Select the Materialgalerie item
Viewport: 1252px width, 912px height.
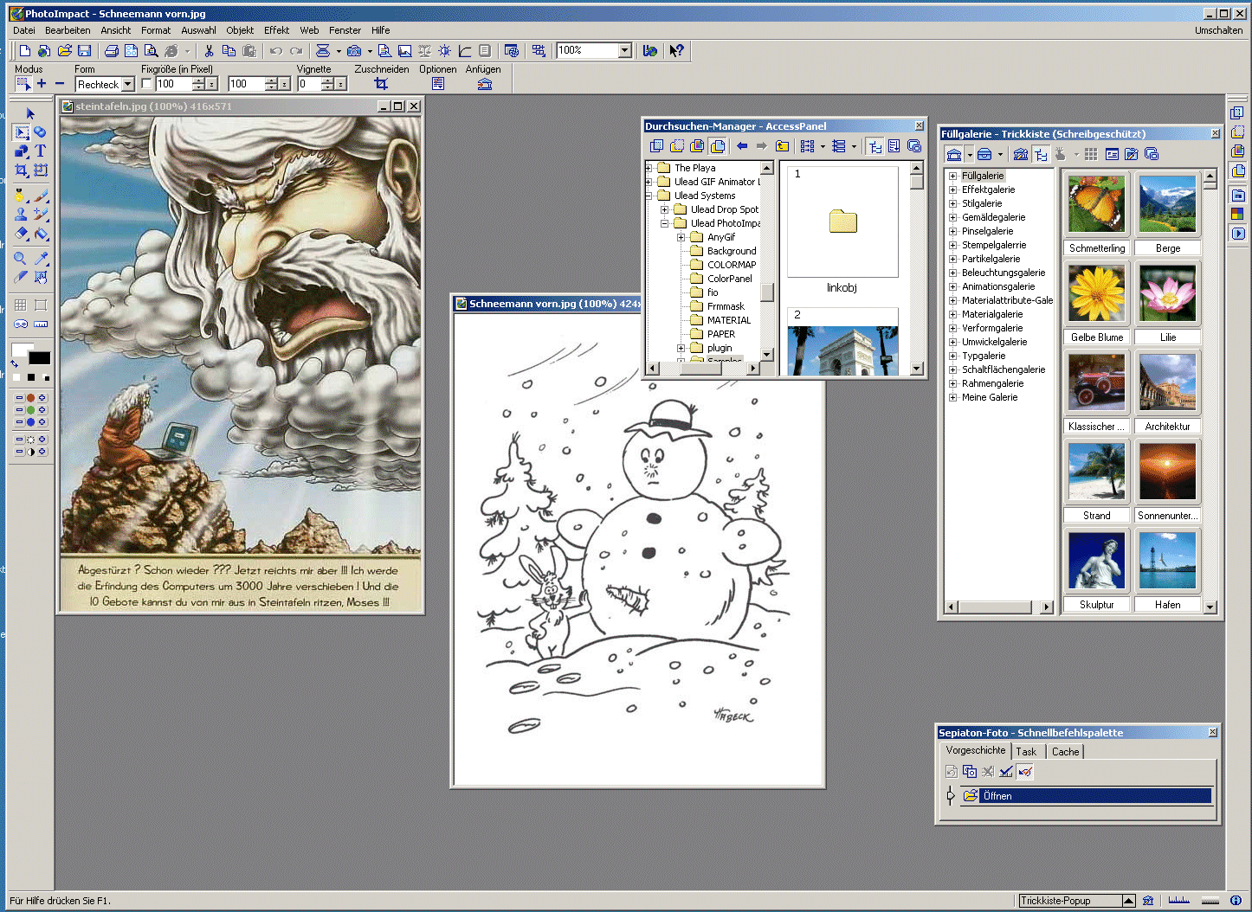pos(992,314)
